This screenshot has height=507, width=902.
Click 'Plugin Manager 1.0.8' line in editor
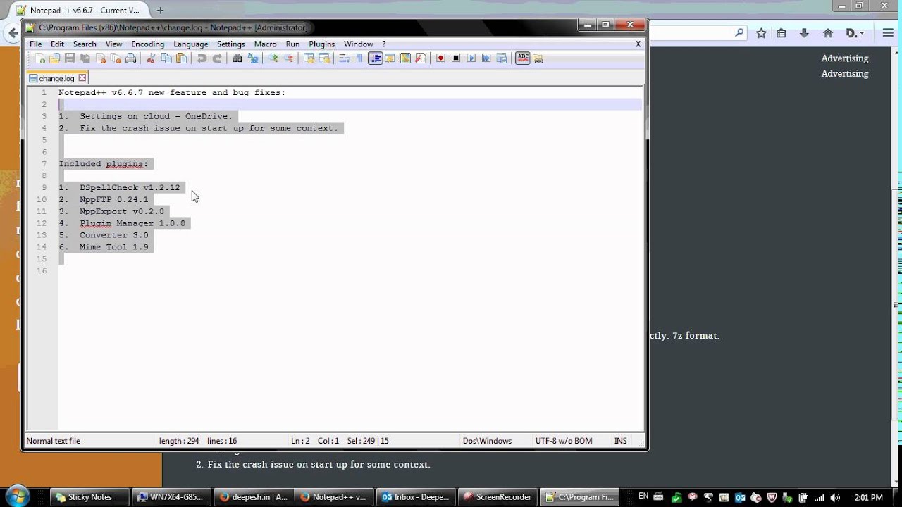pyautogui.click(x=132, y=223)
